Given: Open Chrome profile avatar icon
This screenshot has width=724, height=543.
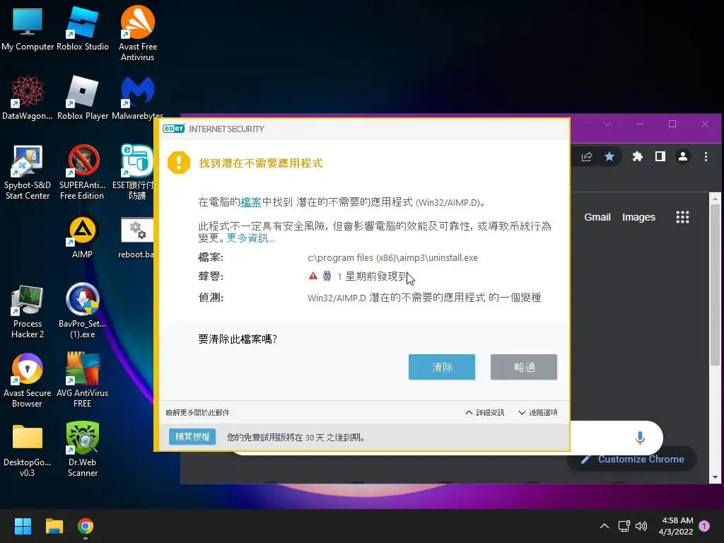Looking at the screenshot, I should point(683,157).
